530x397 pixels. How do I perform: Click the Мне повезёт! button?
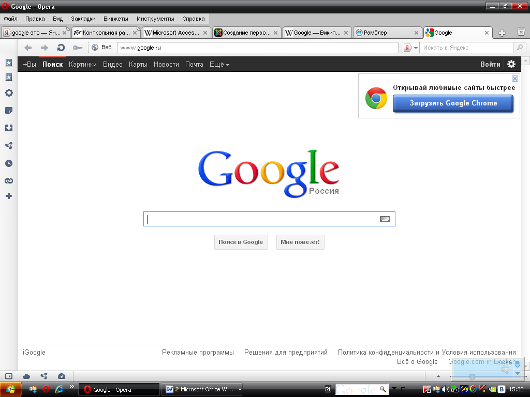300,242
